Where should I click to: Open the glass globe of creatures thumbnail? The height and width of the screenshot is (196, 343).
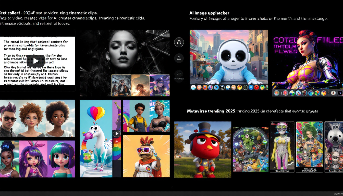250,150
